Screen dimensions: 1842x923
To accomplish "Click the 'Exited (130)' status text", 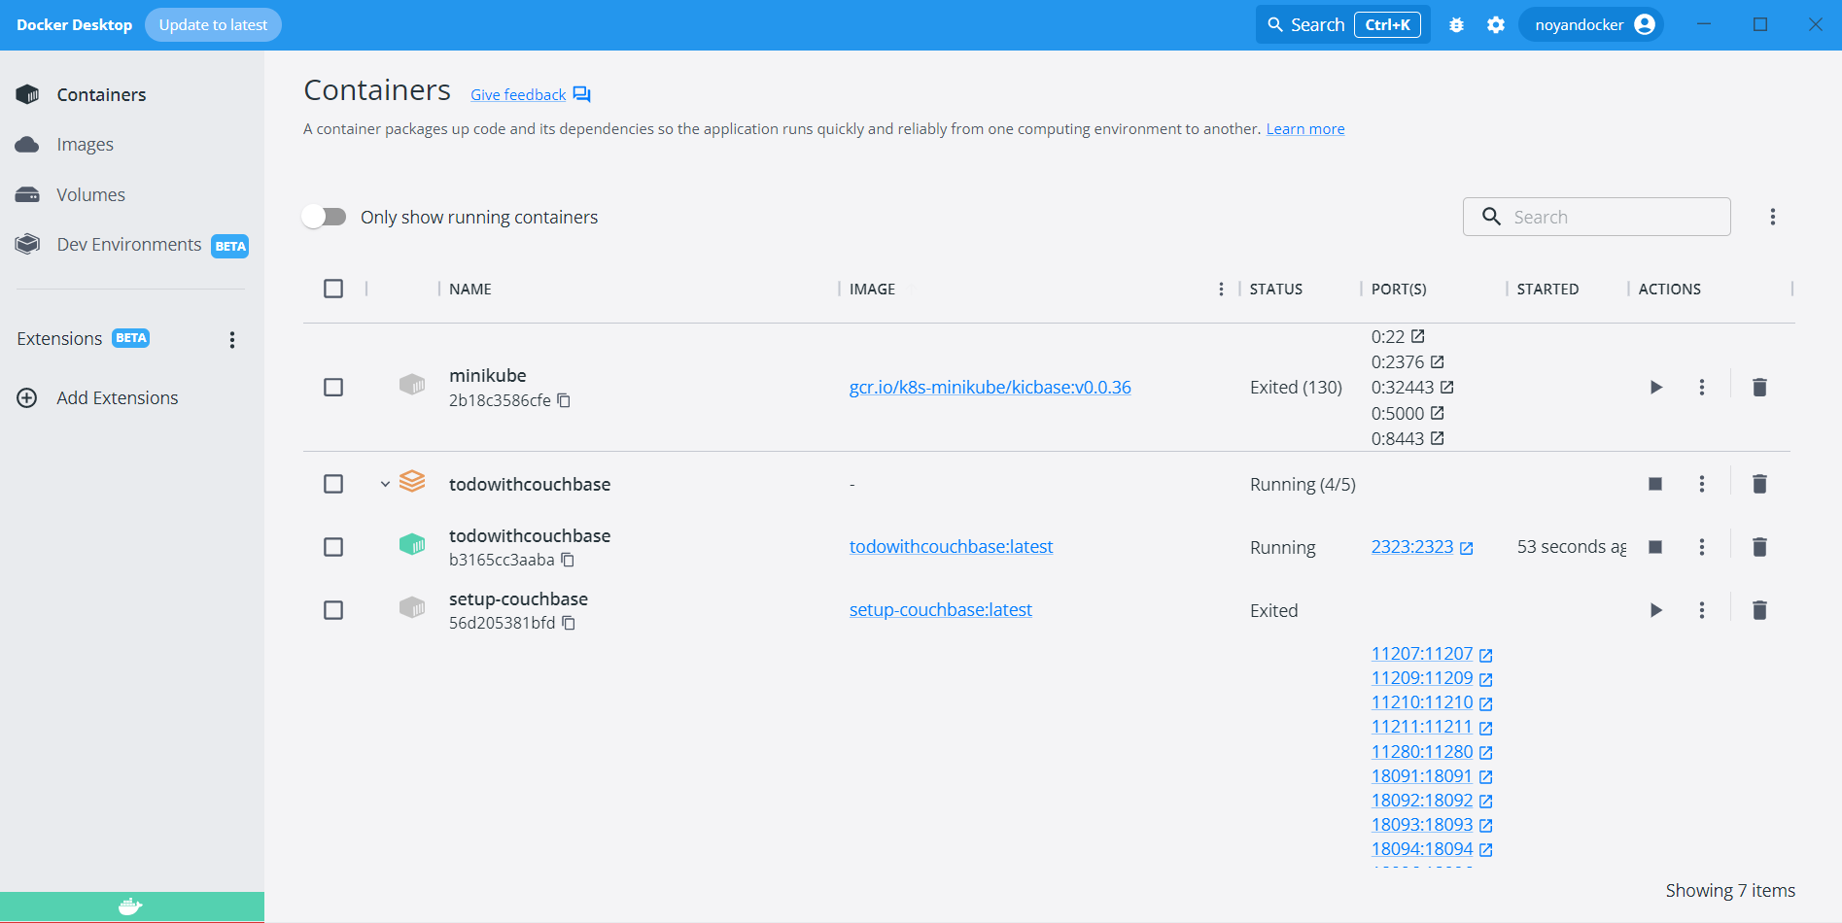I will pos(1296,388).
